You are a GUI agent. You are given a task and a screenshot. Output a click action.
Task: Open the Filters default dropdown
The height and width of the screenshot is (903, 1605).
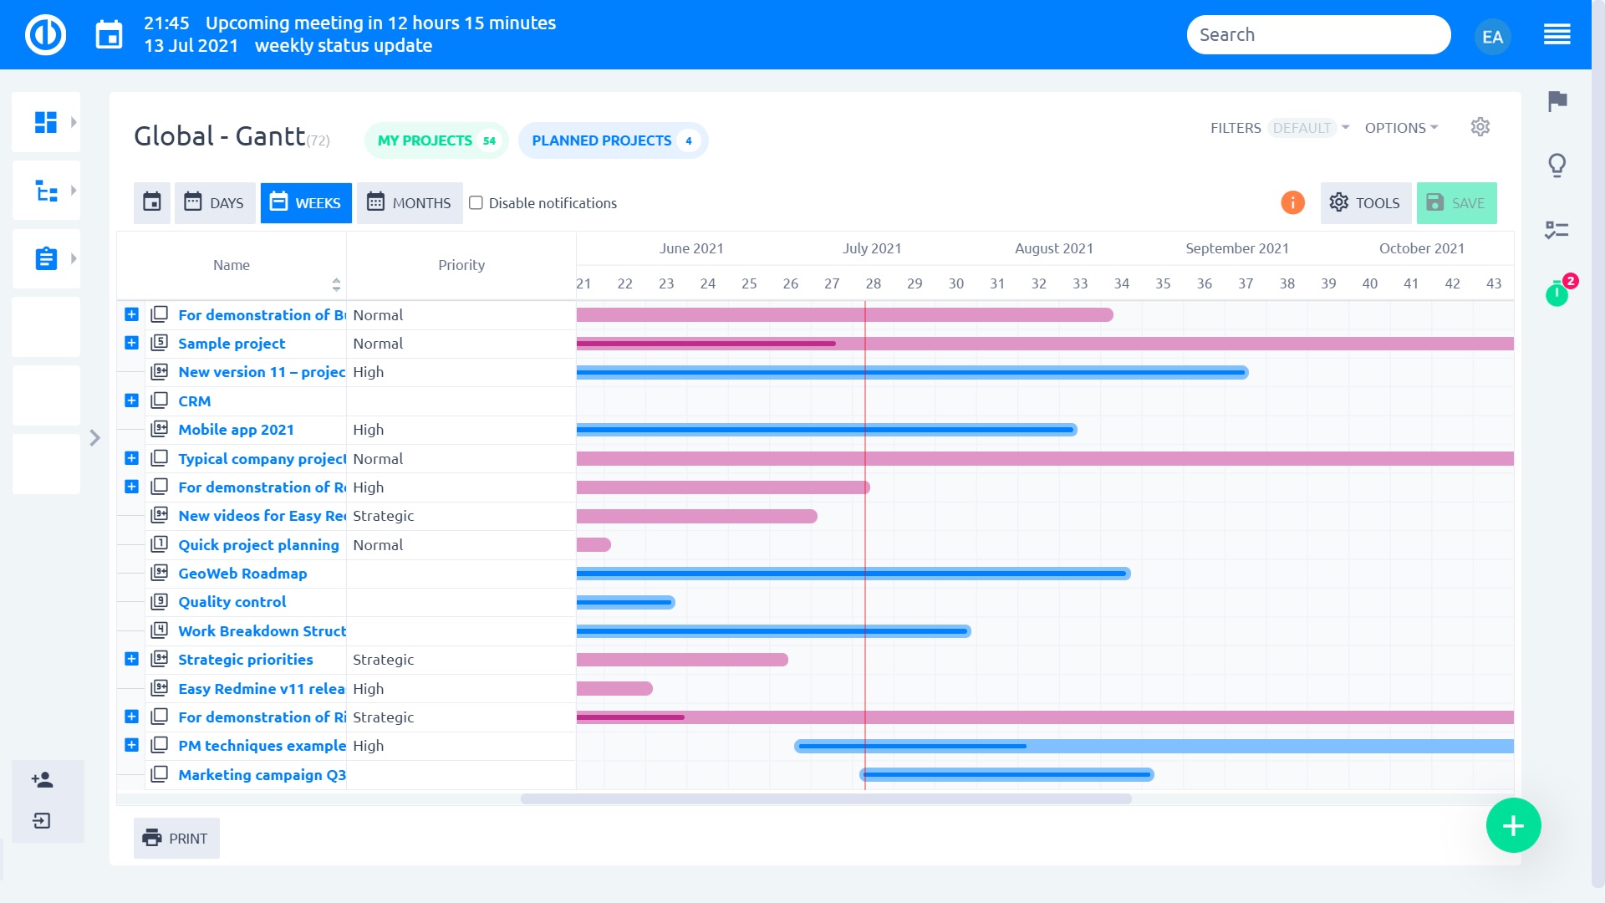1309,128
